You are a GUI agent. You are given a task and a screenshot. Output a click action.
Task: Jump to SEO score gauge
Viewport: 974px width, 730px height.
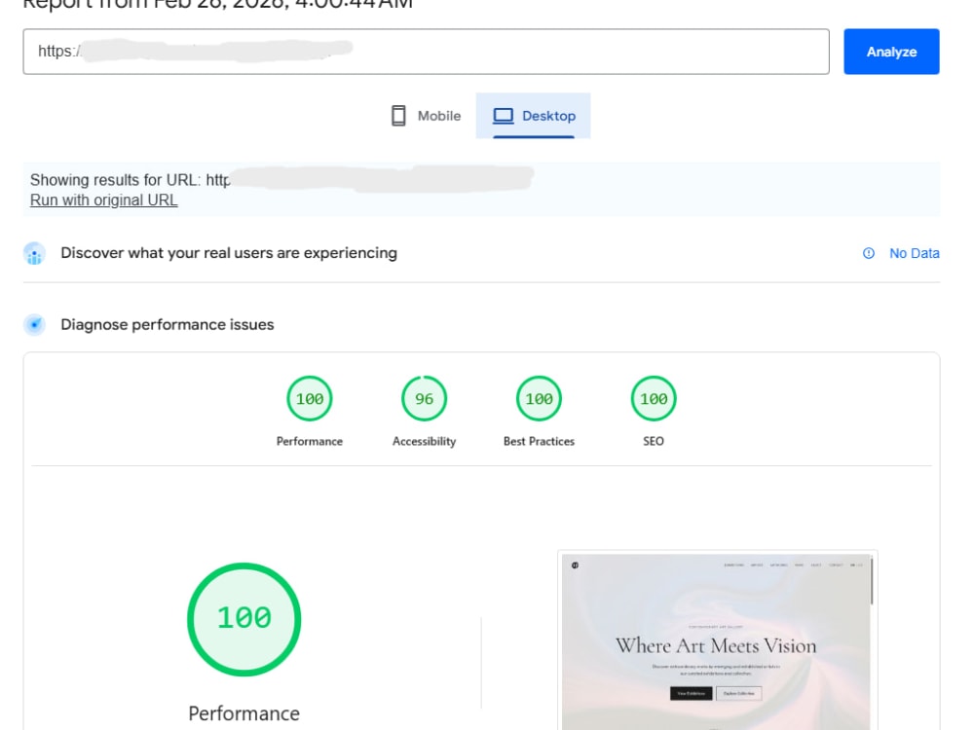tap(654, 398)
